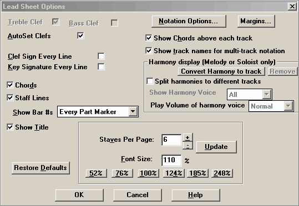
Task: Open the Notation Options dialog
Action: (189, 22)
